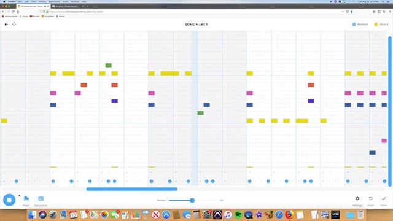Open Safari from the dock
The width and height of the screenshot is (393, 221).
click(x=279, y=215)
